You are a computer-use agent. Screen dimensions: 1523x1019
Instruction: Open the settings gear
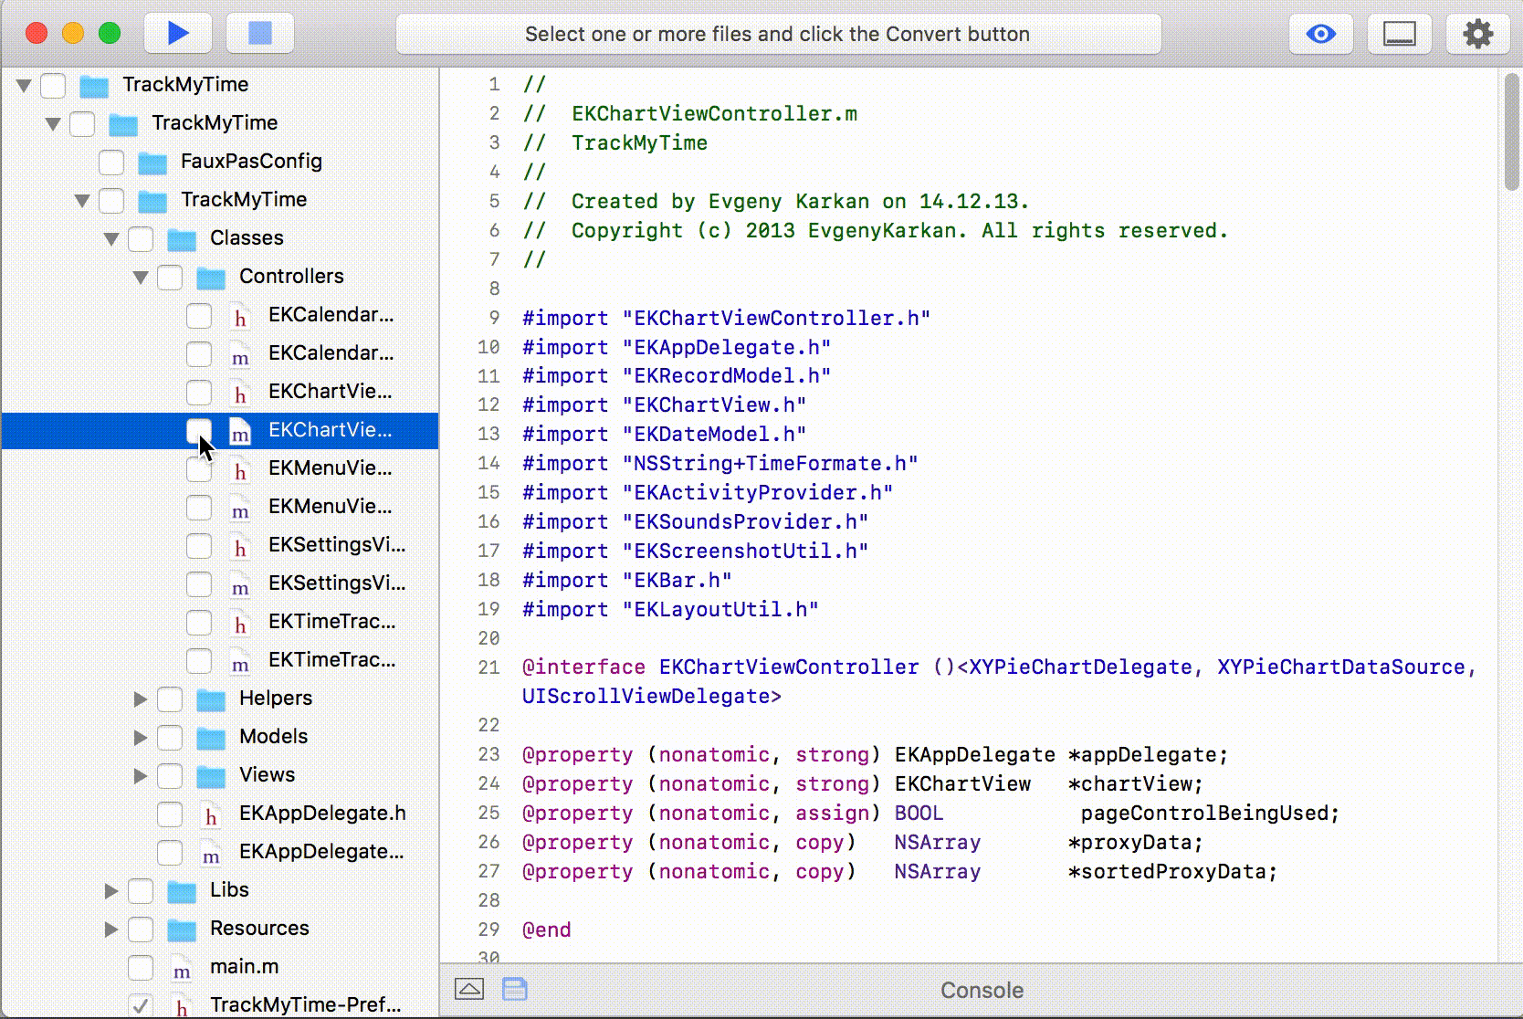1476,33
